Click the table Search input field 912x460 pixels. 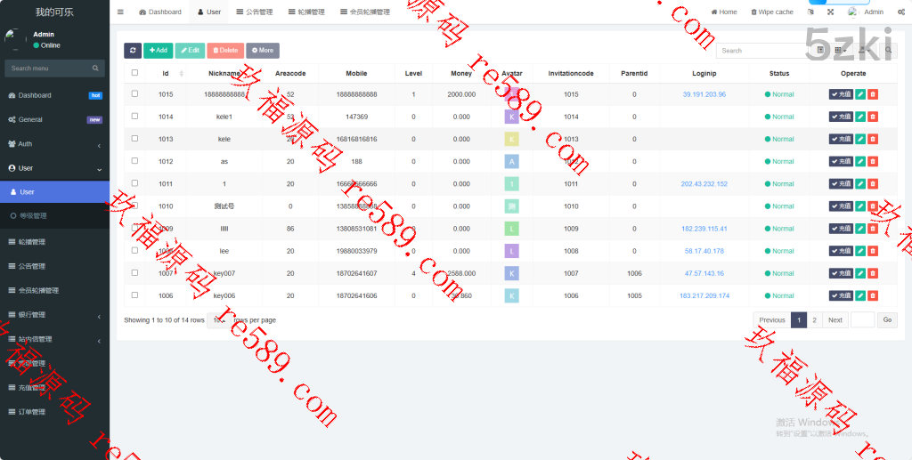pyautogui.click(x=761, y=51)
